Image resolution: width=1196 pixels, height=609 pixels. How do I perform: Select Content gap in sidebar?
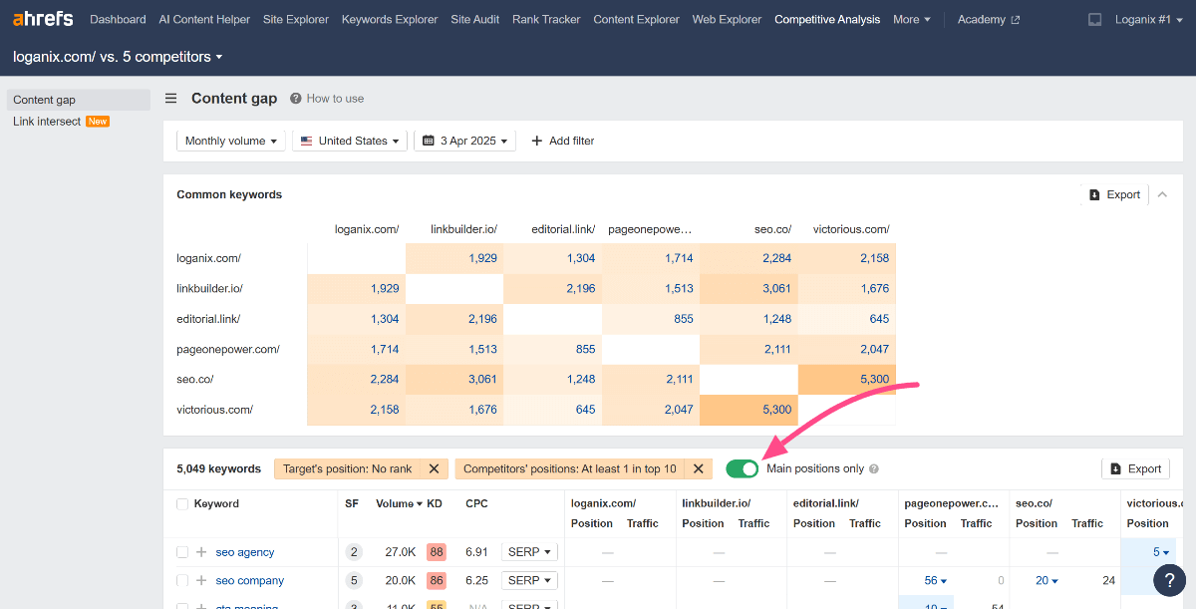pos(78,100)
